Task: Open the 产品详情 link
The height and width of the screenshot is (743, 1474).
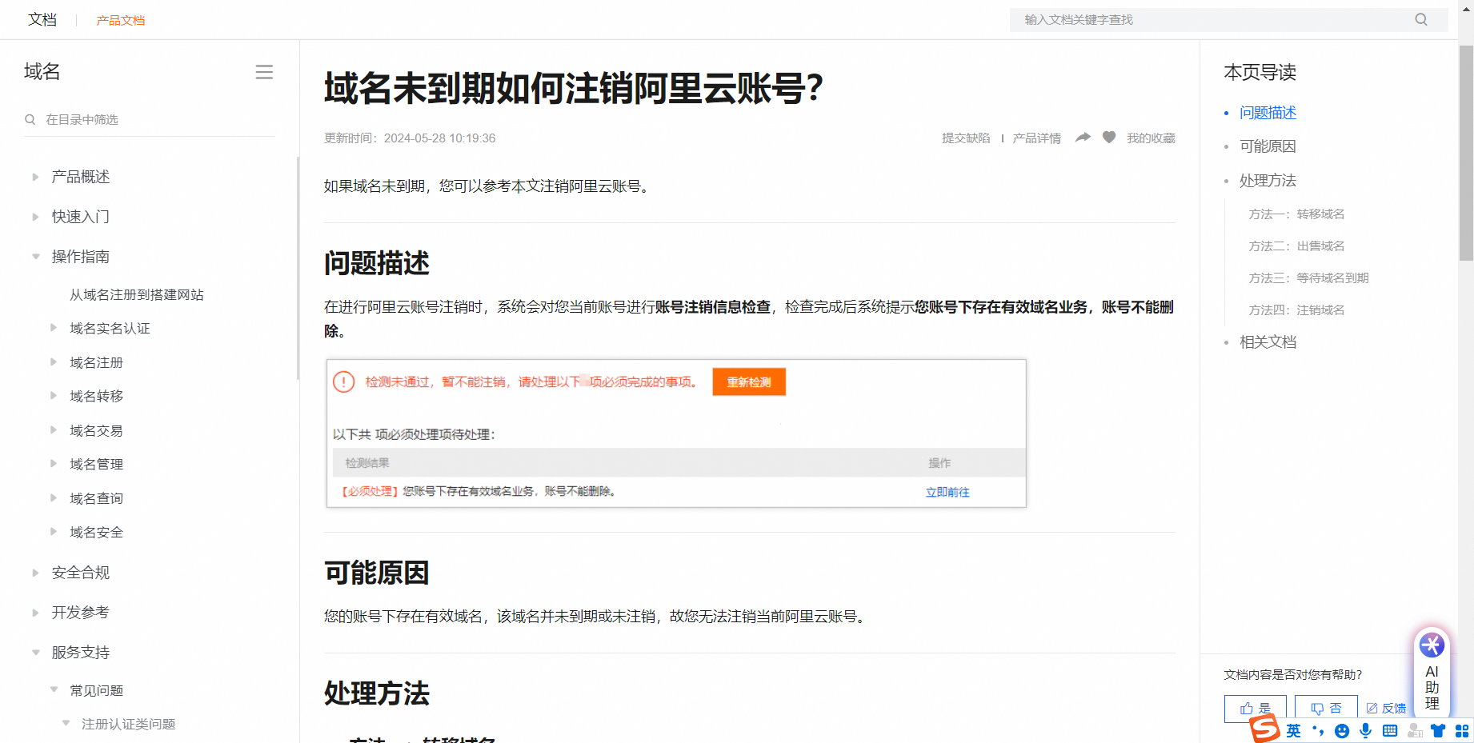Action: point(1037,138)
